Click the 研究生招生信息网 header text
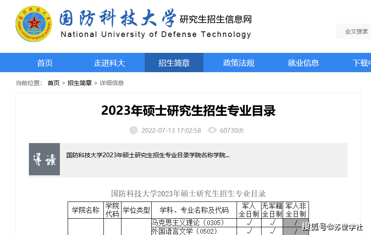Screen dimensions: 371x235 coord(215,19)
